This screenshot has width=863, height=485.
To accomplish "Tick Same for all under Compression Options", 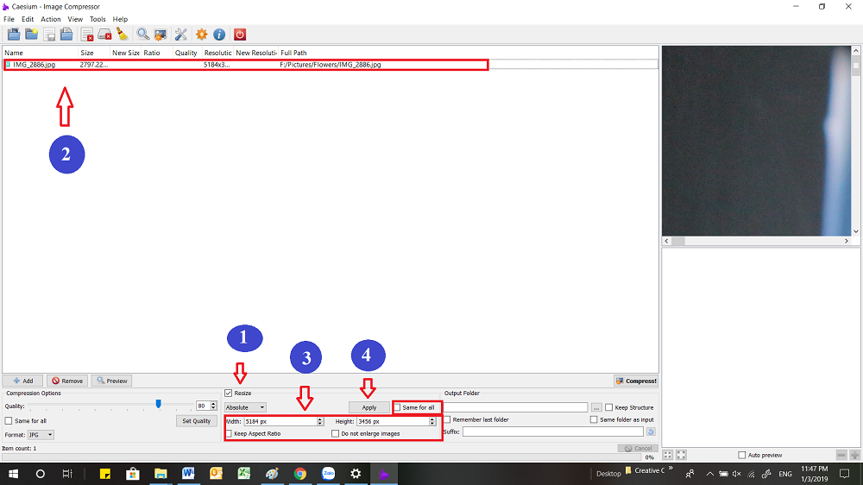I will click(x=9, y=420).
